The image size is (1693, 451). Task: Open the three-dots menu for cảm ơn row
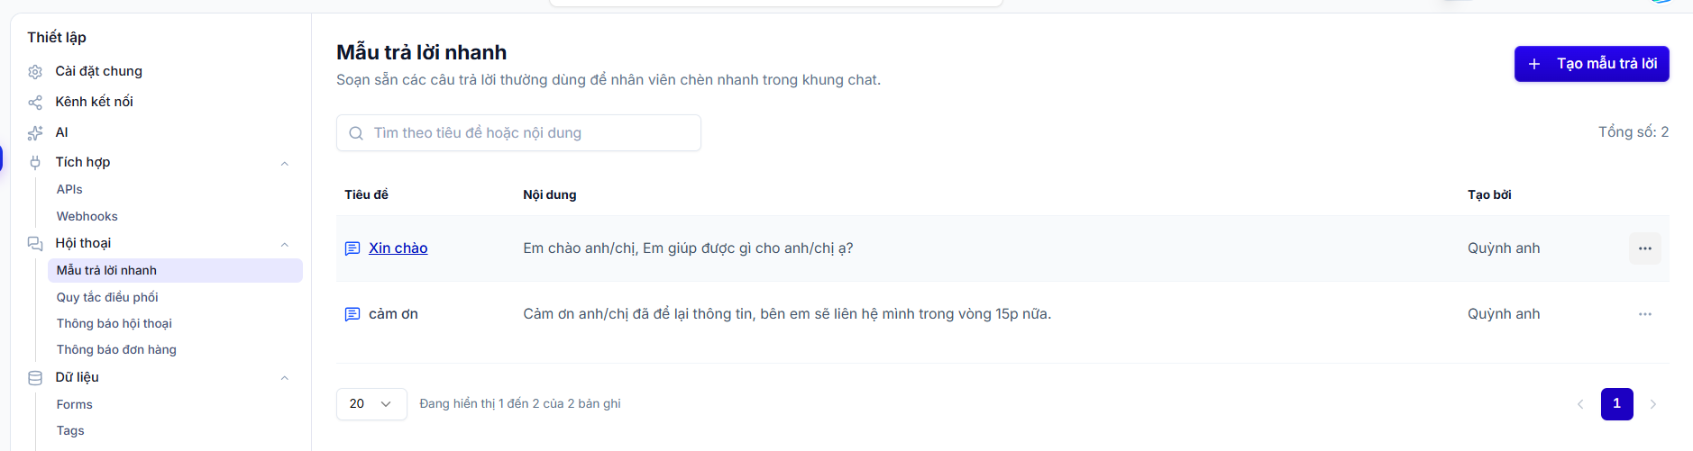pyautogui.click(x=1644, y=314)
